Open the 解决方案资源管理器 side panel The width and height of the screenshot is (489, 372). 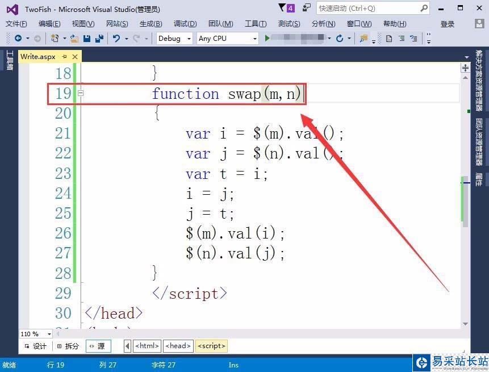coord(479,81)
